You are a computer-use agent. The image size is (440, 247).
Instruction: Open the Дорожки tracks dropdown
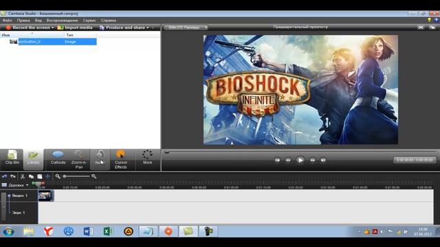(x=15, y=185)
